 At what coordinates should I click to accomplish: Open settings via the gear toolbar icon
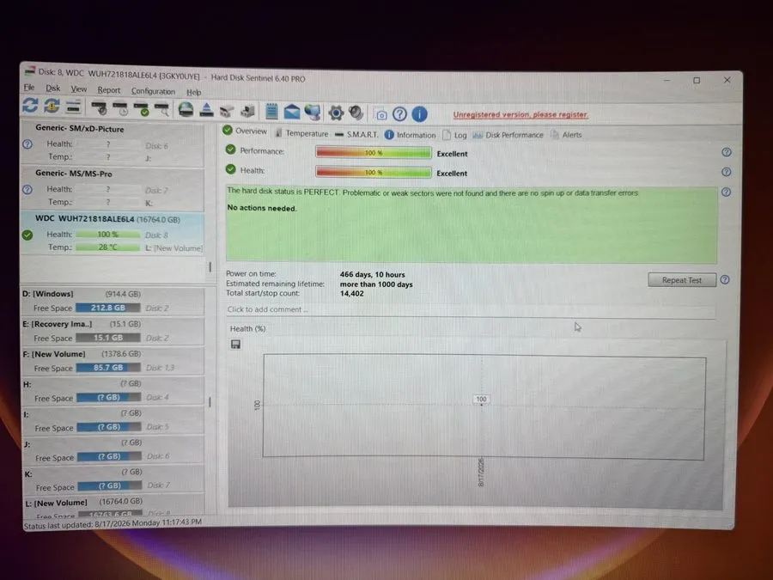pyautogui.click(x=336, y=113)
